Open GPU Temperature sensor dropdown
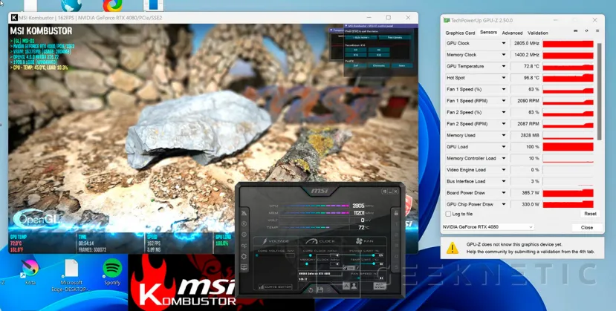The image size is (616, 311). pos(504,66)
